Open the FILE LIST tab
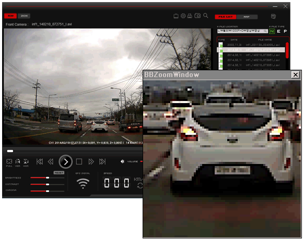This screenshot has width=304, height=240. (x=226, y=17)
